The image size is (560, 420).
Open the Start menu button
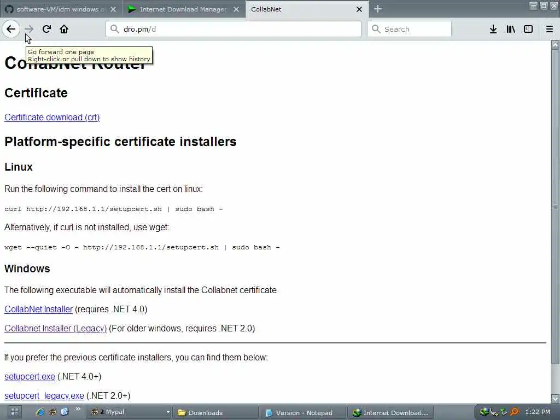(15, 412)
